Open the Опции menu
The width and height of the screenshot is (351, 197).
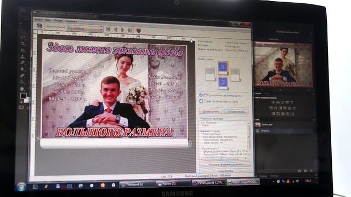pos(58,21)
